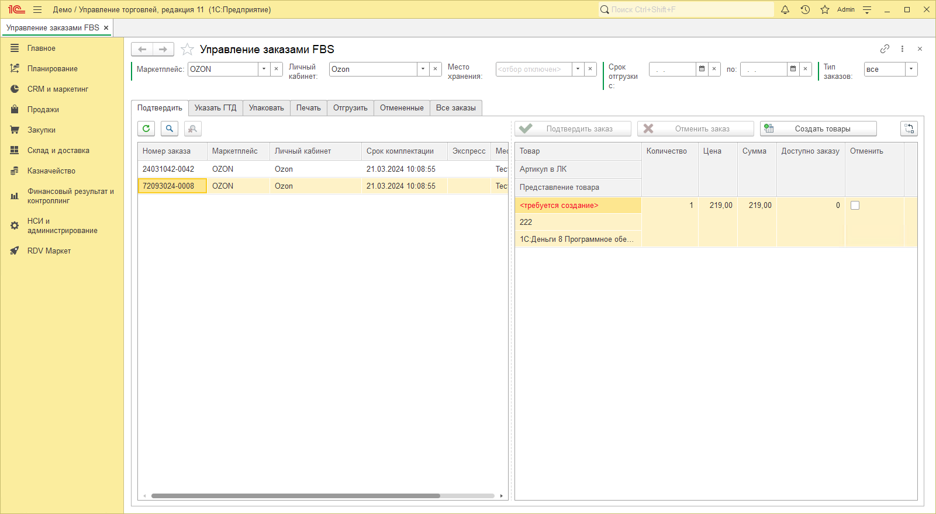
Task: Open the history clock icon
Action: pyautogui.click(x=805, y=9)
